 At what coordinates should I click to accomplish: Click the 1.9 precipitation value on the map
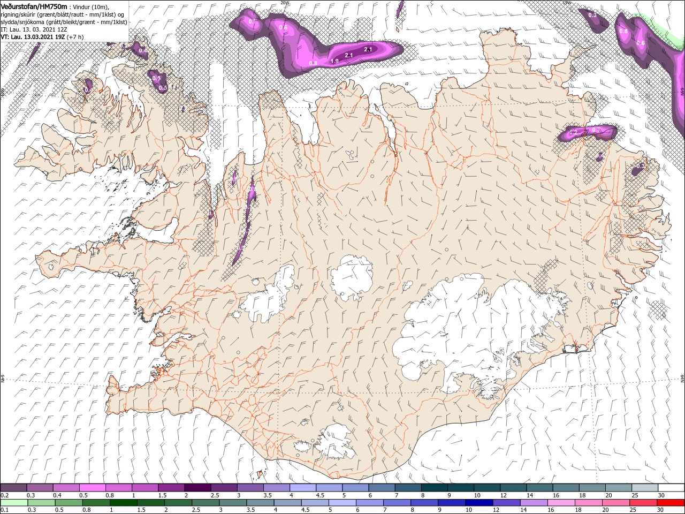334,61
